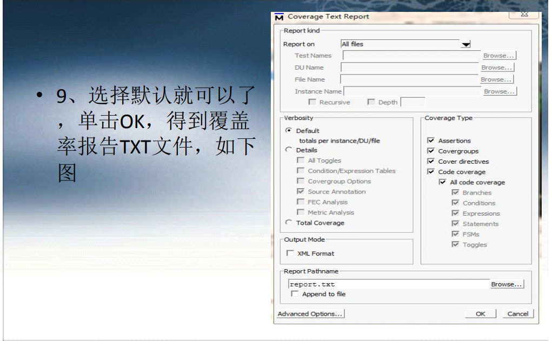Browse for a File Name
Viewport: 552px width, 341px height.
(496, 79)
